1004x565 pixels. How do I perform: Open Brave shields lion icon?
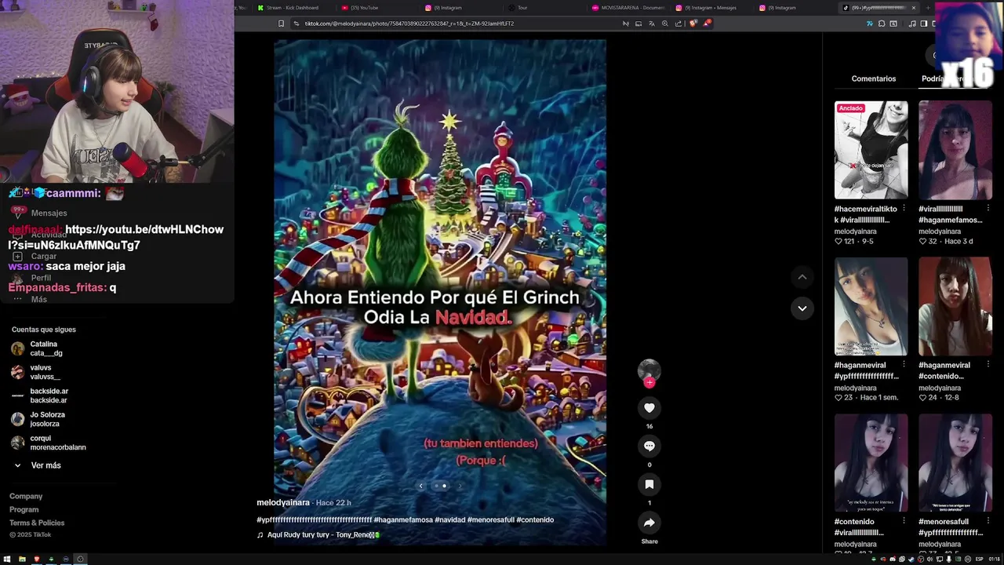pos(693,24)
